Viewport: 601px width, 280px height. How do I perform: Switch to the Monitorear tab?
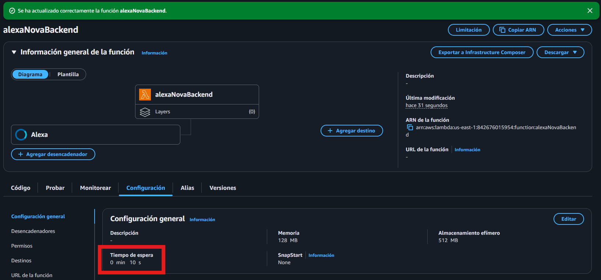95,188
